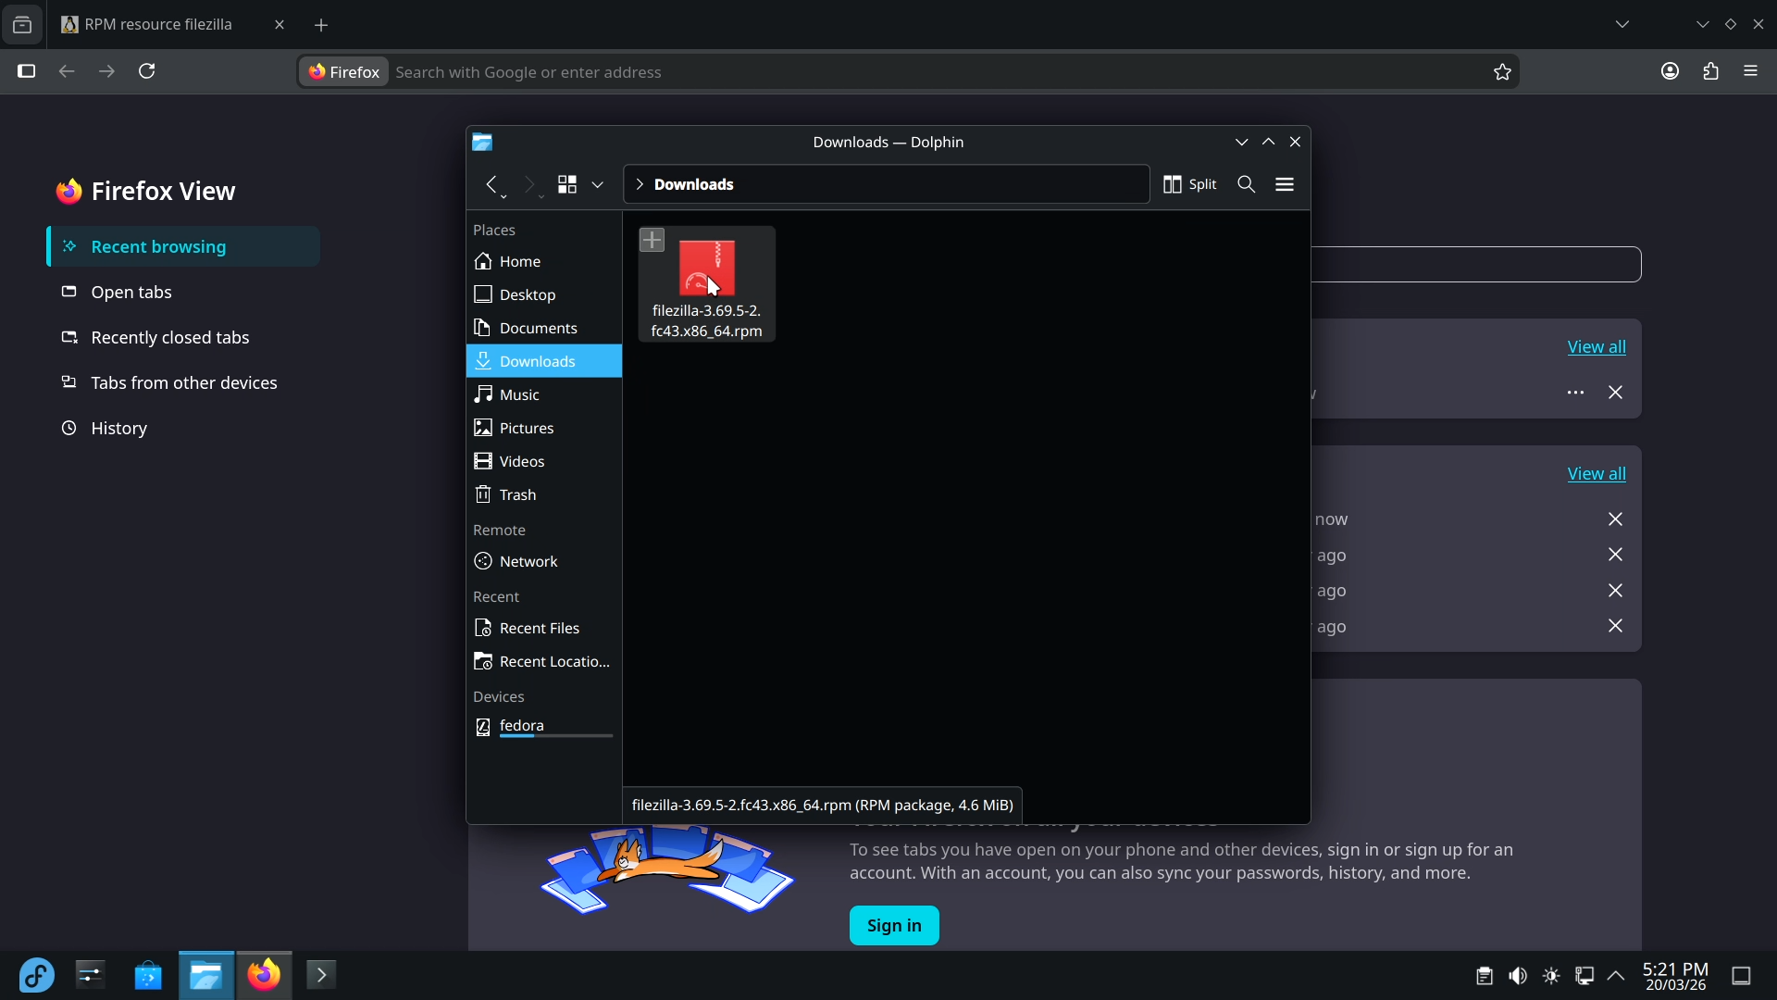Select Downloads in Places panel
Viewport: 1777px width, 1000px height.
coord(544,361)
